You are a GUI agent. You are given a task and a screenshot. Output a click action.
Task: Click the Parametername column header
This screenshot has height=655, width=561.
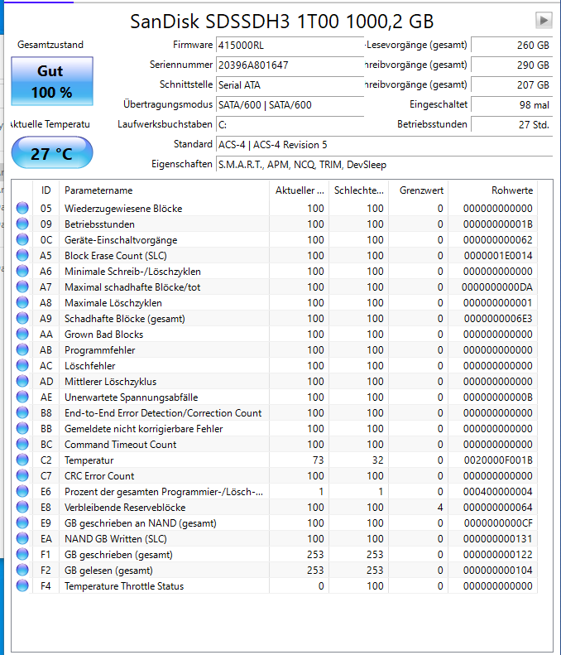pyautogui.click(x=164, y=190)
